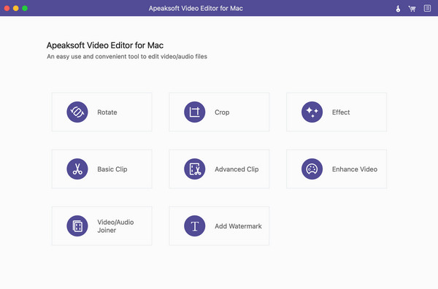Screen dimensions: 438x289
Task: Select the Add Watermark label
Action: pos(238,226)
